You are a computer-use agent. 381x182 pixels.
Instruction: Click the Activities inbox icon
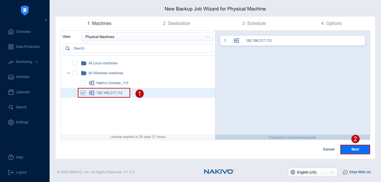11,77
